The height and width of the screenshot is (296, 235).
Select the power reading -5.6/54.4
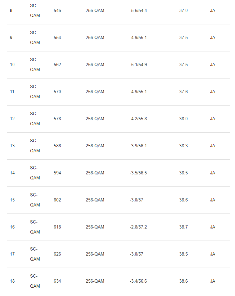click(x=138, y=11)
